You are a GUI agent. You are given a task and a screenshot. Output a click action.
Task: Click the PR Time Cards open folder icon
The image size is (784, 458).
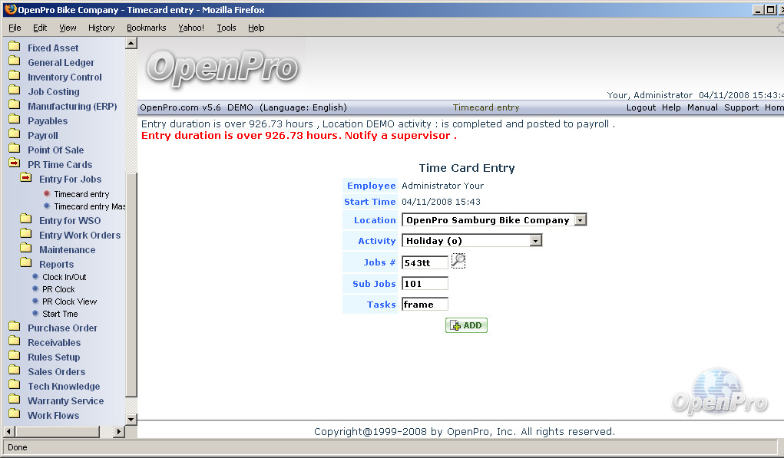14,164
